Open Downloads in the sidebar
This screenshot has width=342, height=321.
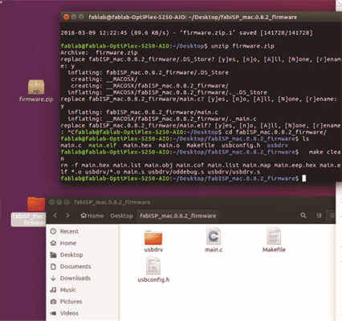pos(71,278)
